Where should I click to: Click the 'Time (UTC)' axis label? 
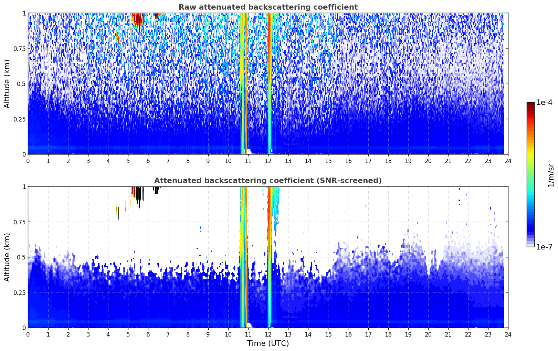268,343
